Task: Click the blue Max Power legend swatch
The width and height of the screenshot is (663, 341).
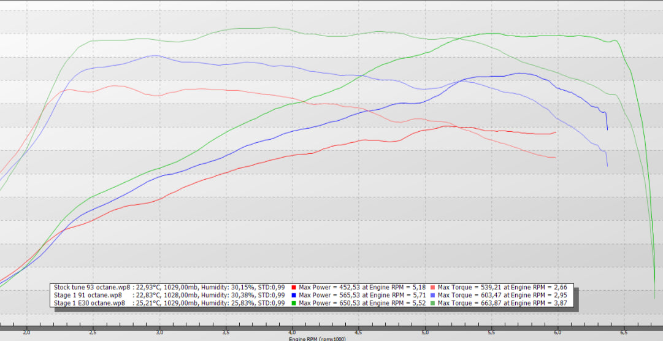Action: 294,295
